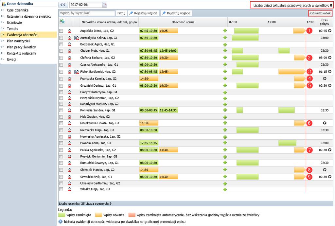Click Rejestruj wyjście button
The height and width of the screenshot is (226, 335).
(x=176, y=13)
